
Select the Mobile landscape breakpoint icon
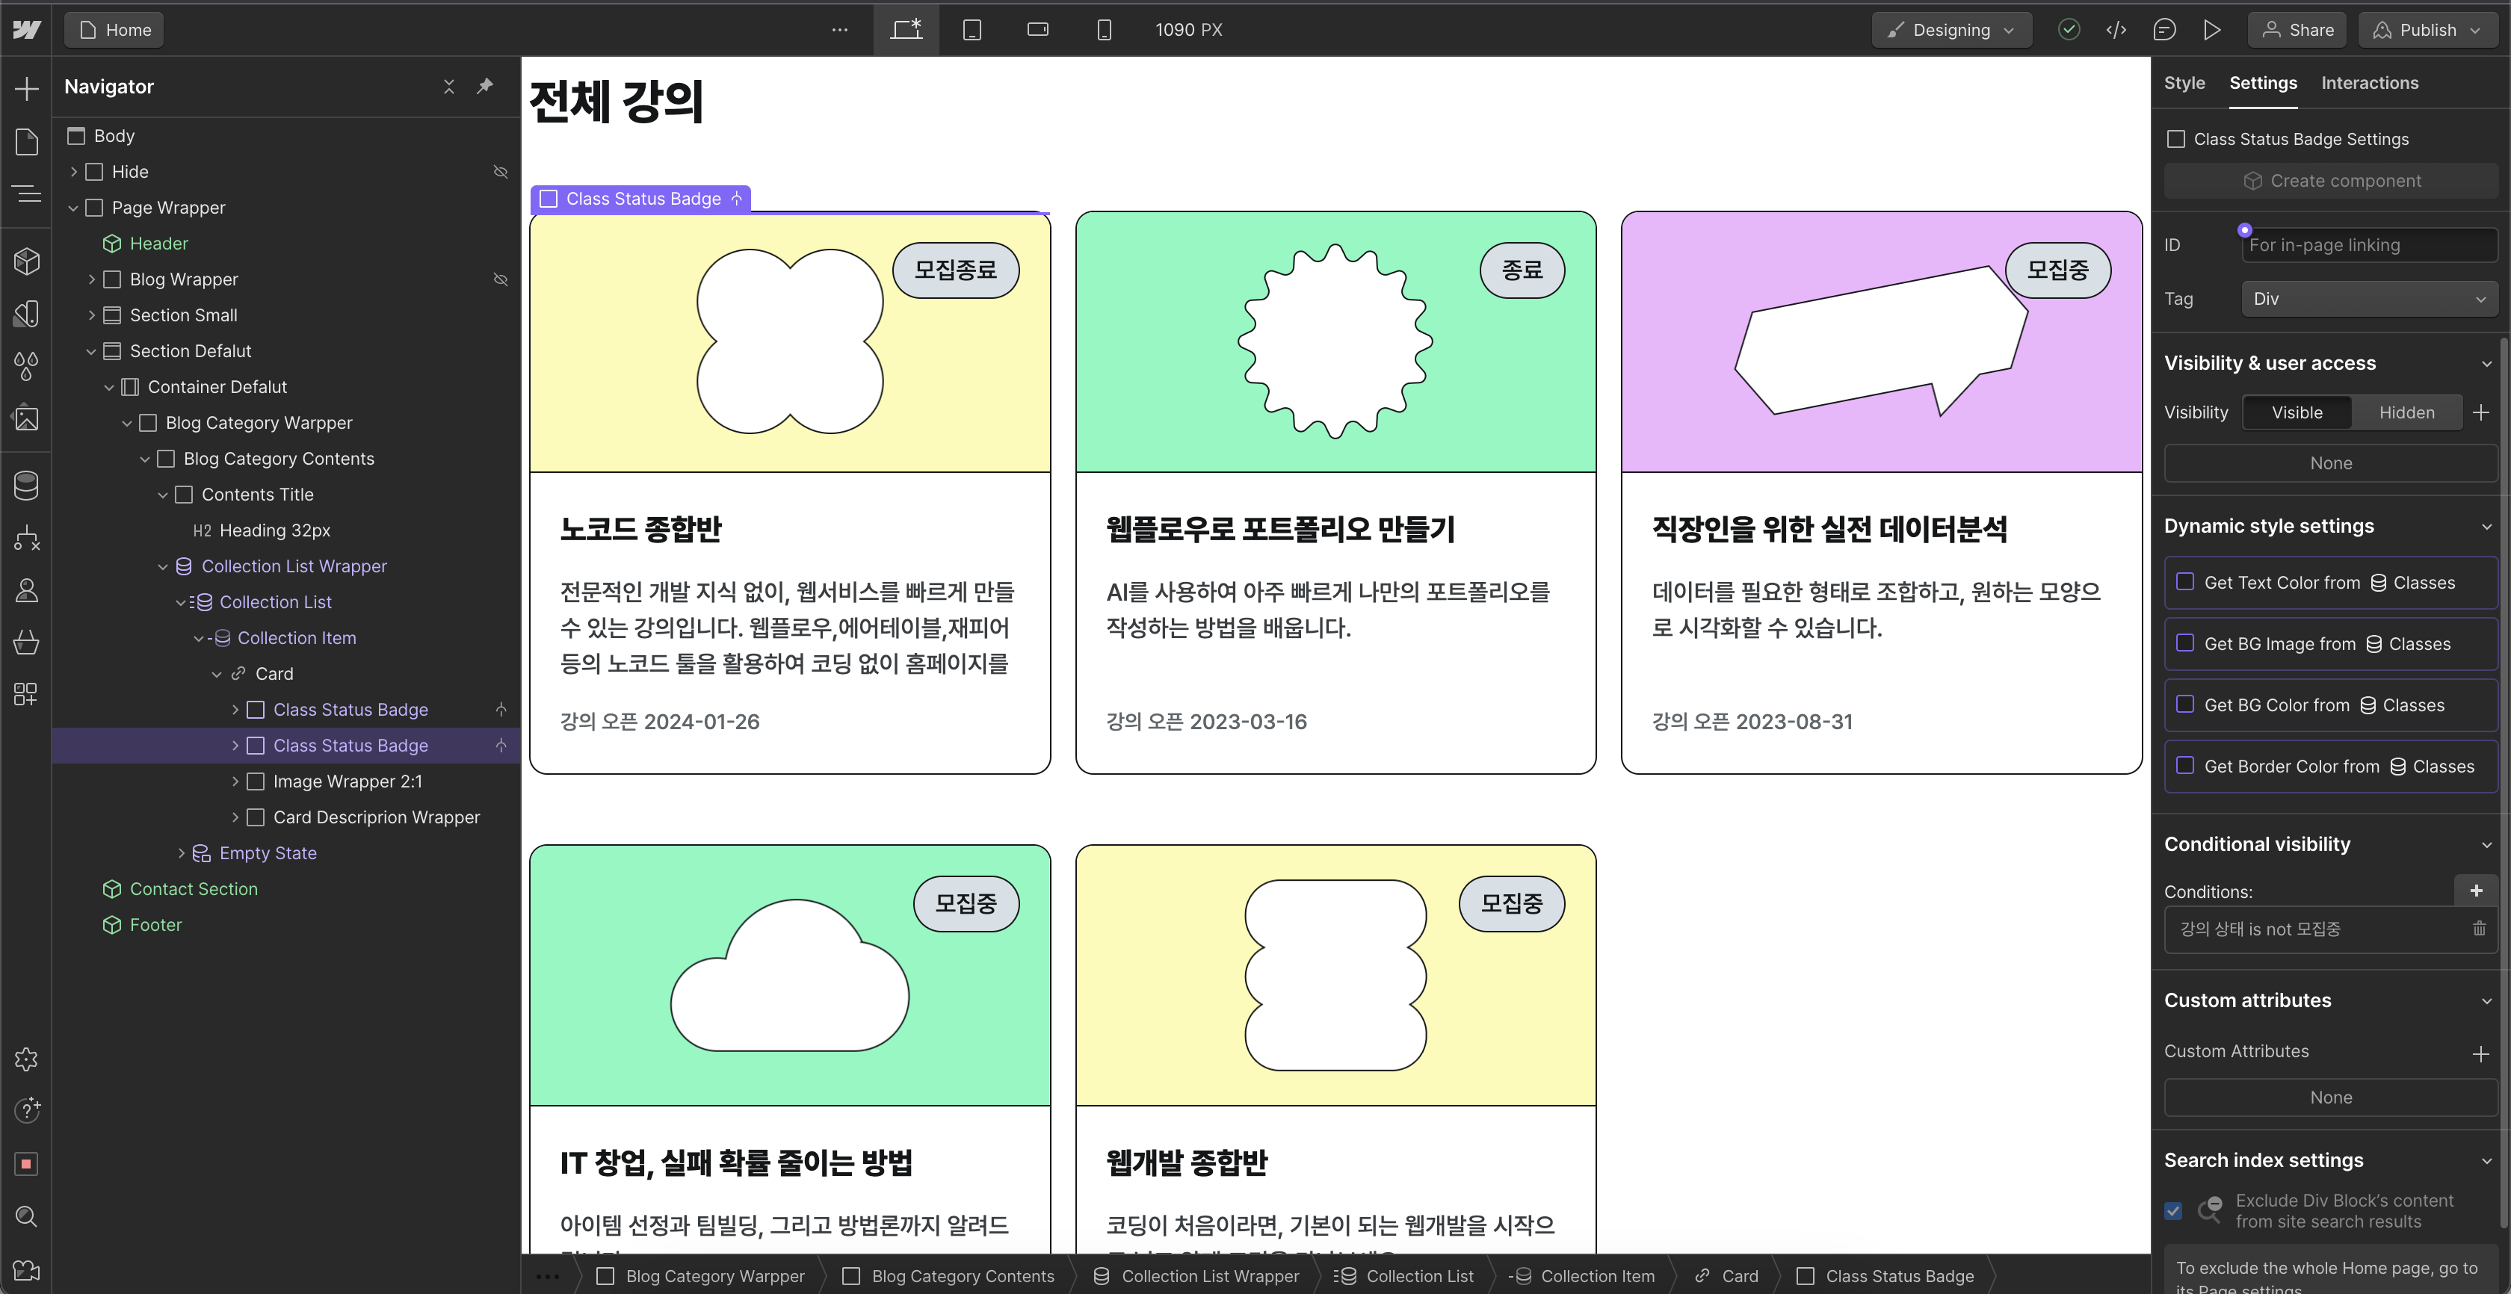tap(1038, 30)
